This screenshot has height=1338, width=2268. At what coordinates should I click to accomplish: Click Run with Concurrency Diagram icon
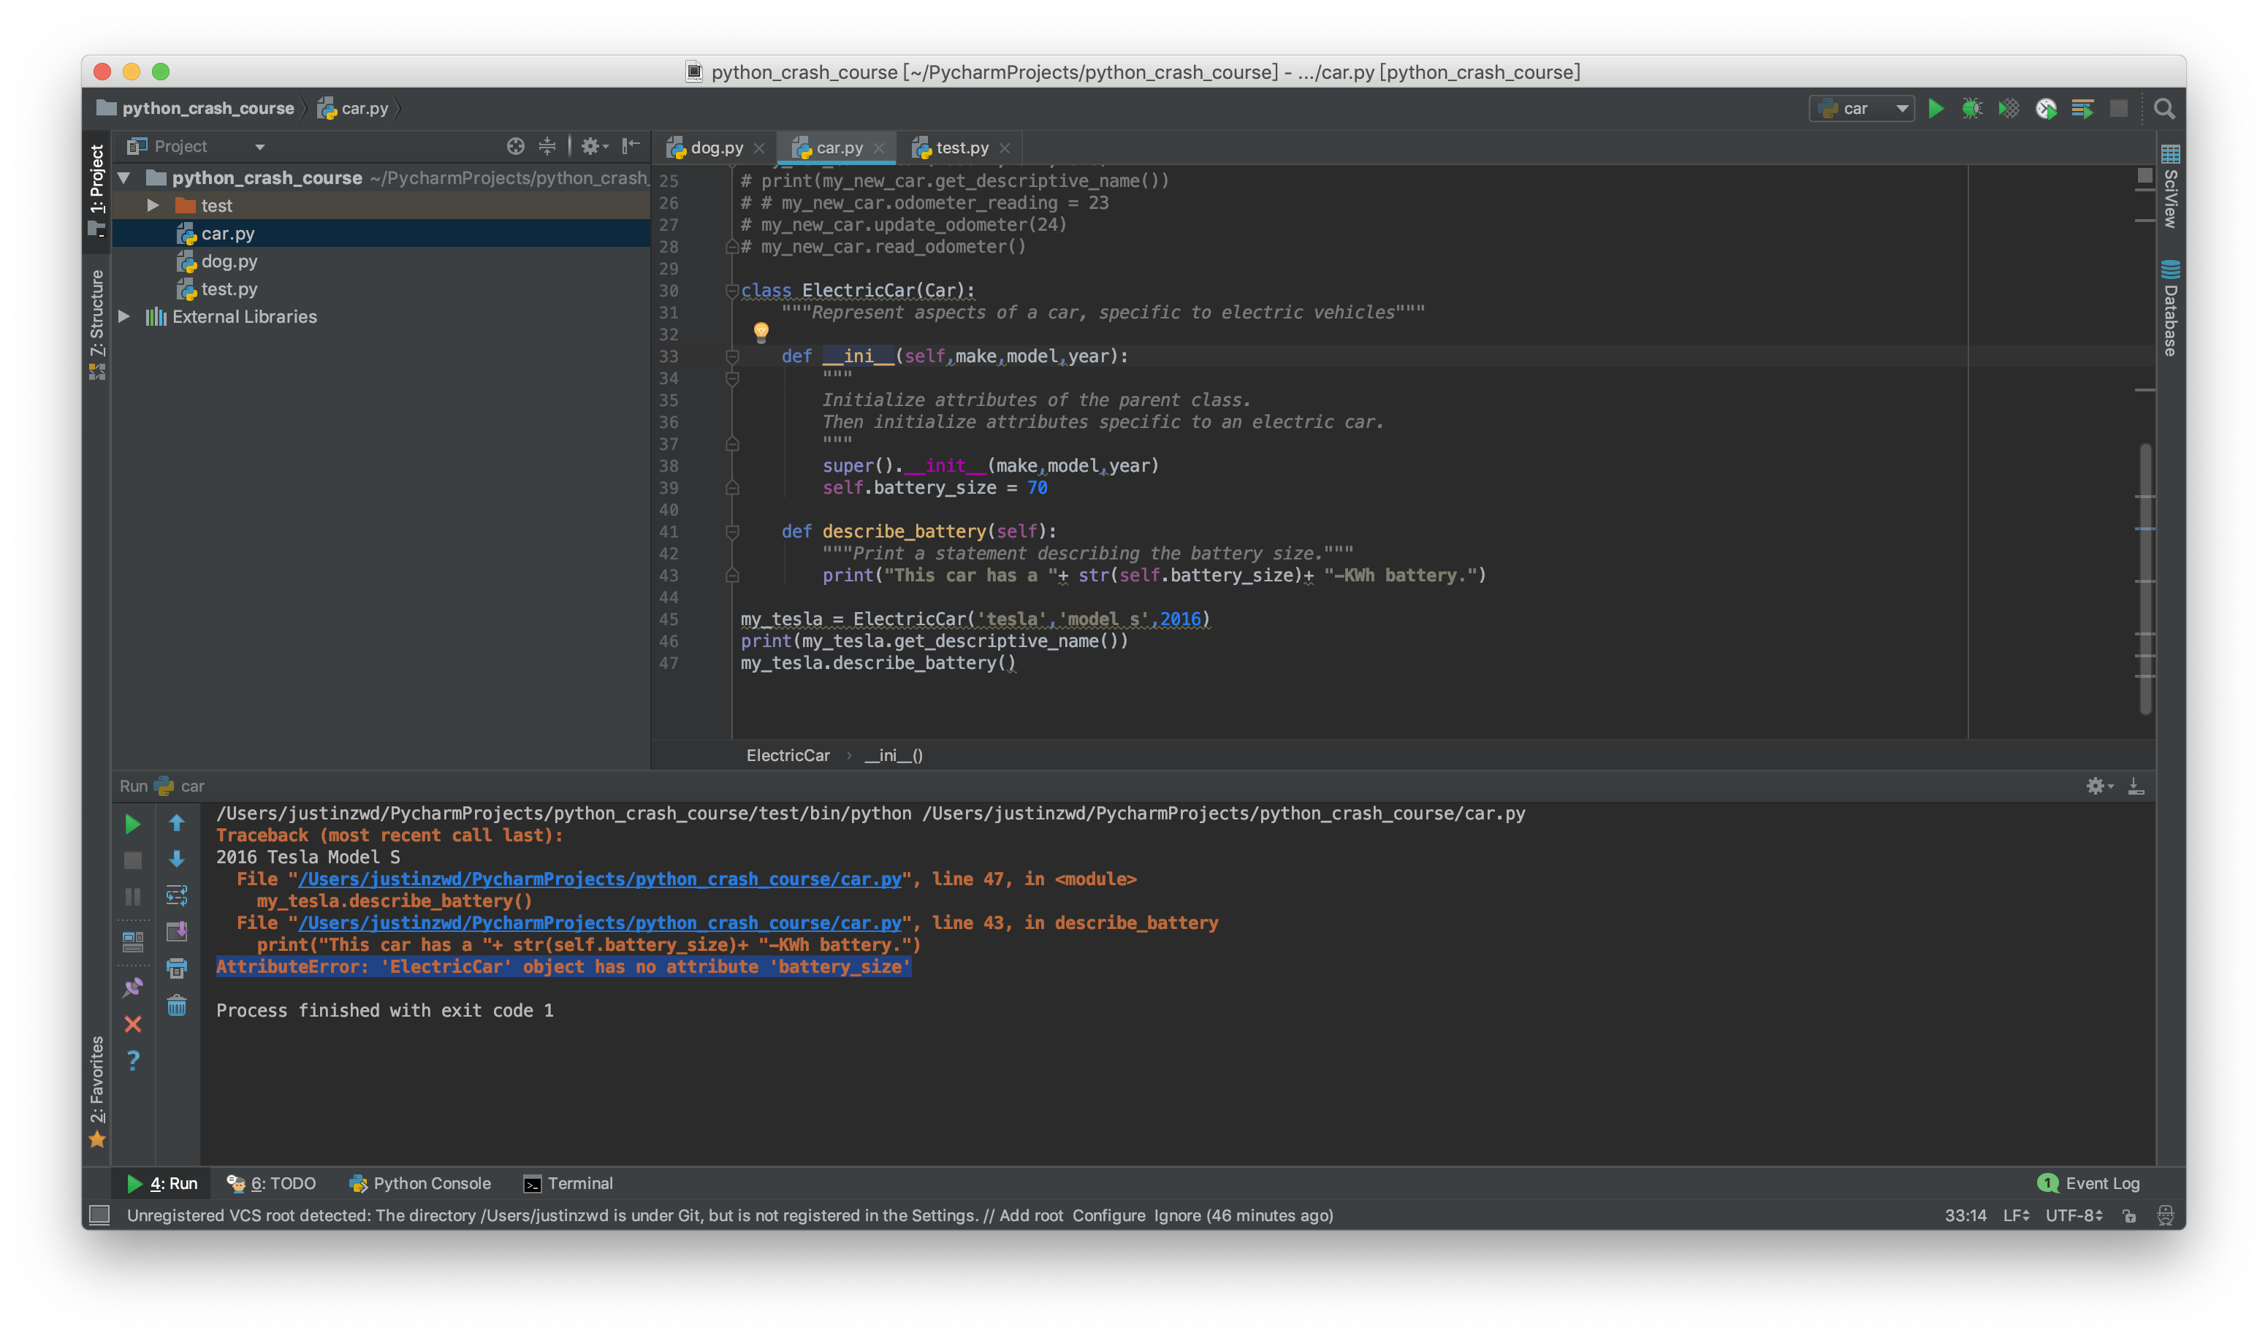(2082, 109)
